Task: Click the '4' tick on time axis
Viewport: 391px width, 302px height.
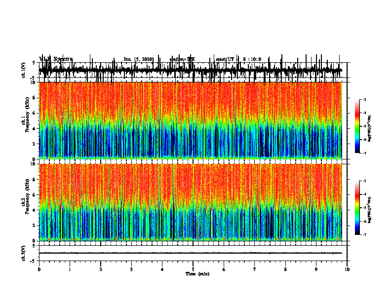Action: (162, 269)
